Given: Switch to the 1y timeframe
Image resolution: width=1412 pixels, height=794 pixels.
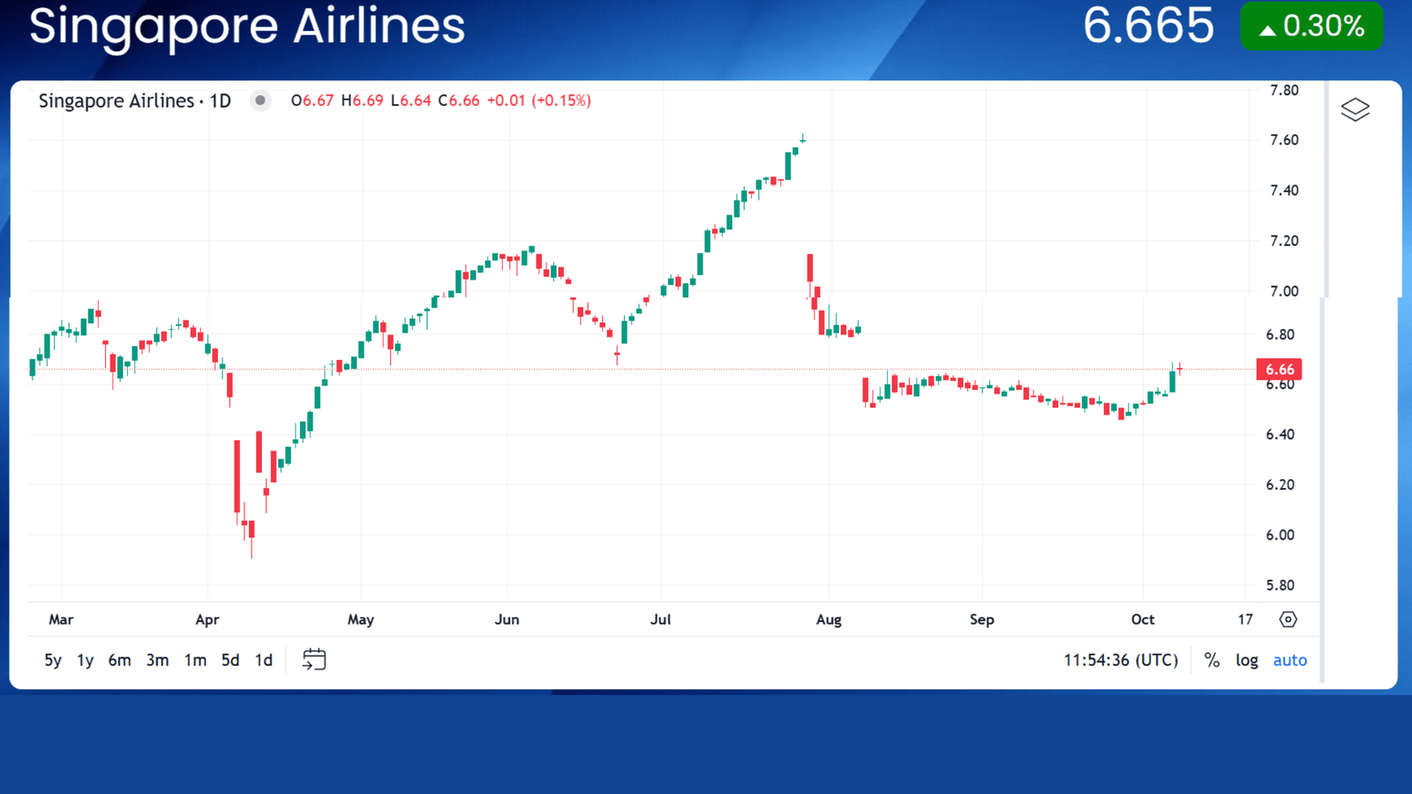Looking at the screenshot, I should pos(85,659).
